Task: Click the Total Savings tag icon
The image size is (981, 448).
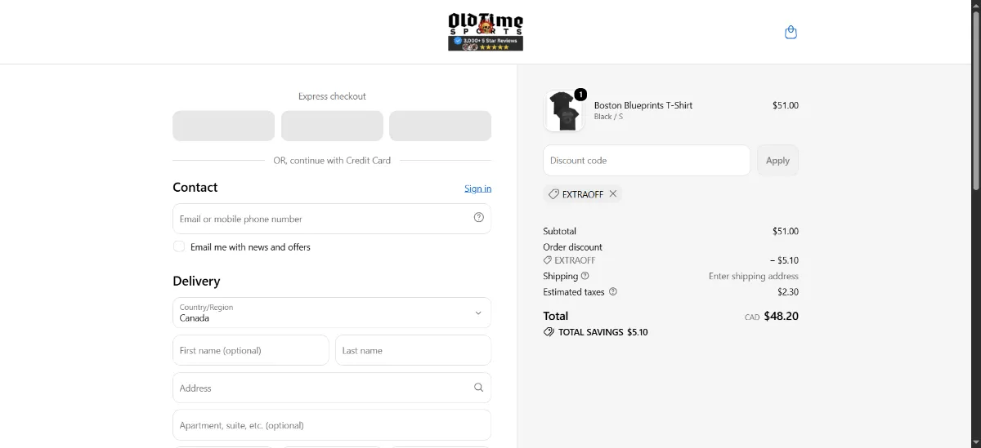Action: [x=549, y=332]
